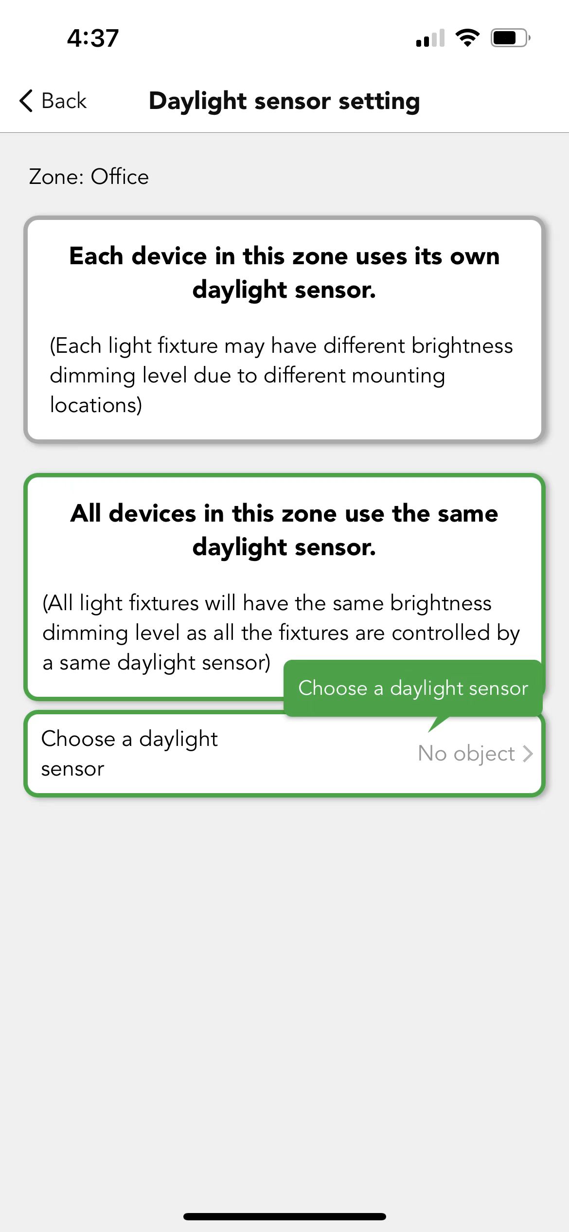This screenshot has height=1232, width=569.
Task: Select 'Each device uses its own daylight sensor' heading
Action: pyautogui.click(x=284, y=272)
